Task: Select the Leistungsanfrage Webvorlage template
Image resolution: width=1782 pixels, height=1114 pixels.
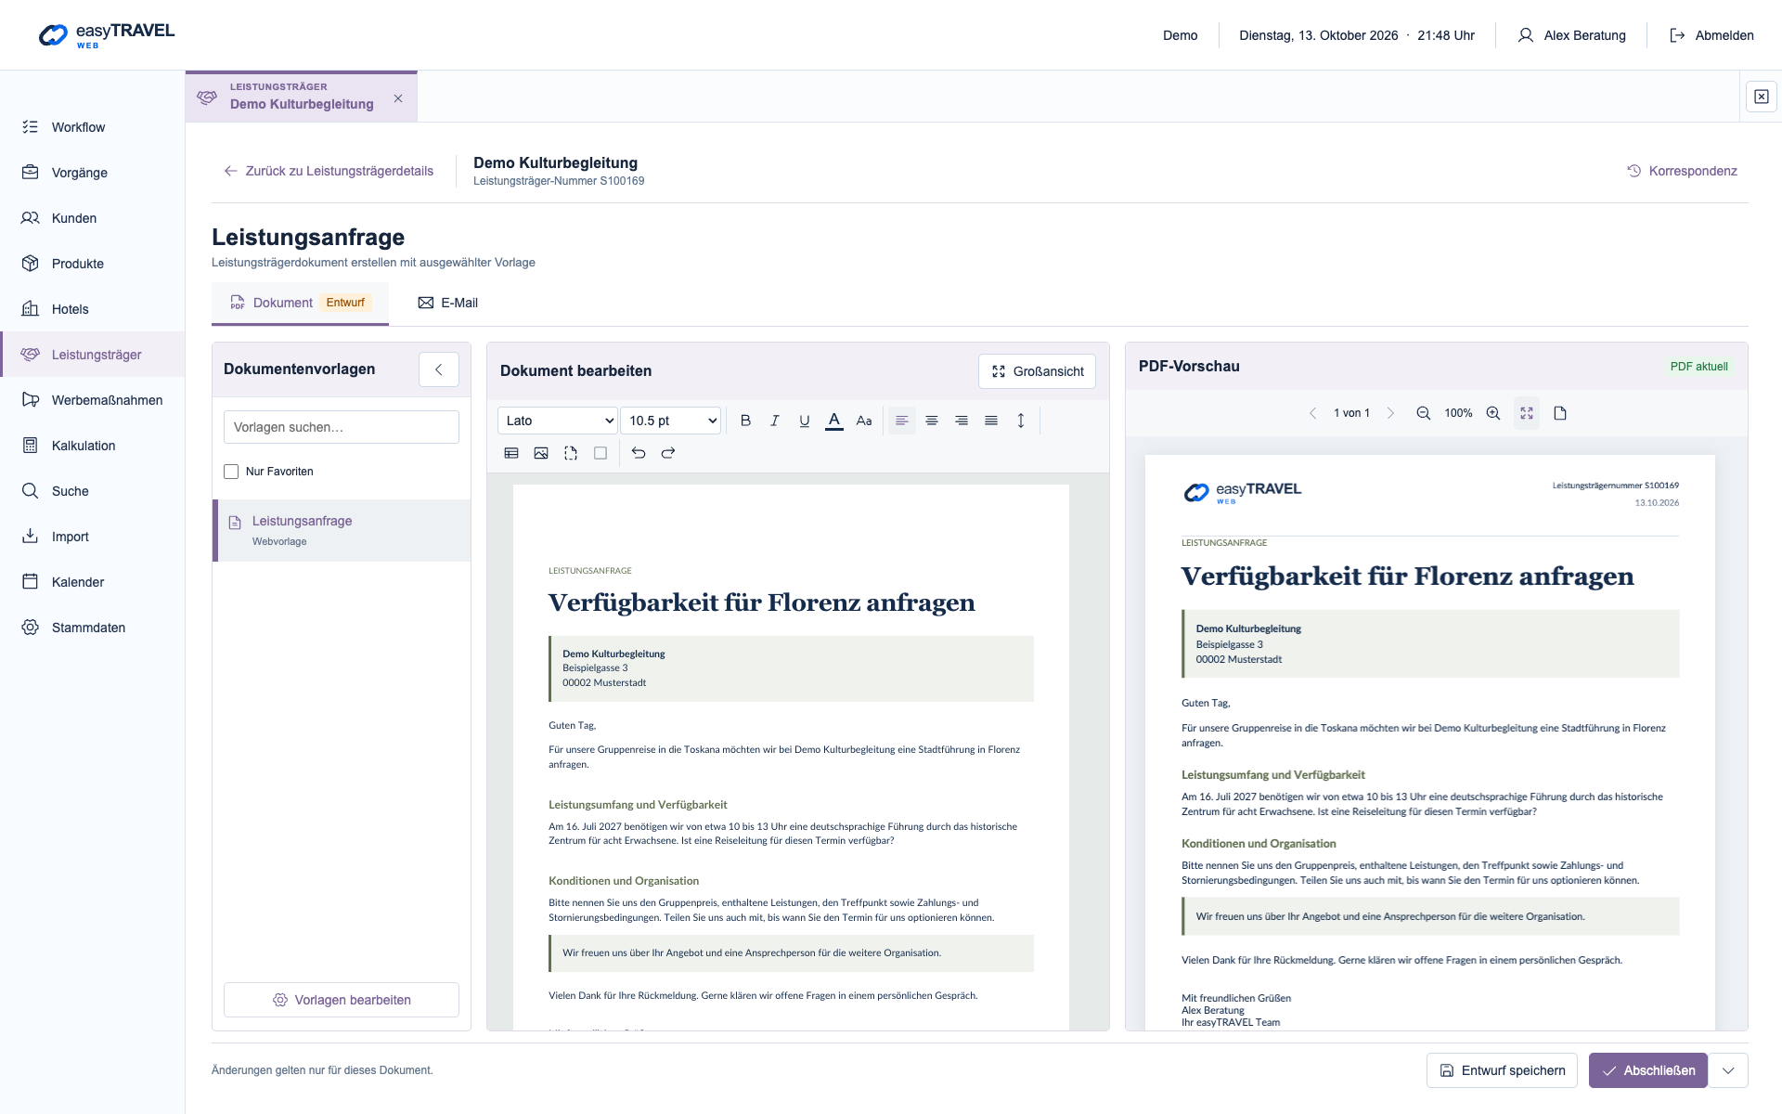Action: coord(342,531)
